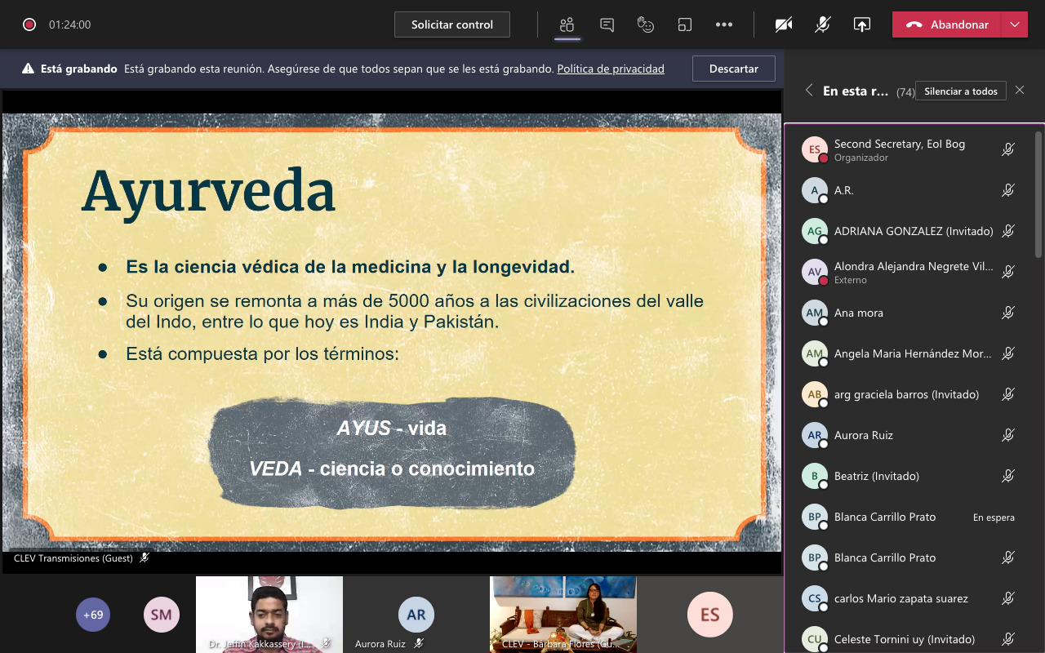Click the recording indicator icon
Viewport: 1045px width, 653px height.
click(x=29, y=24)
